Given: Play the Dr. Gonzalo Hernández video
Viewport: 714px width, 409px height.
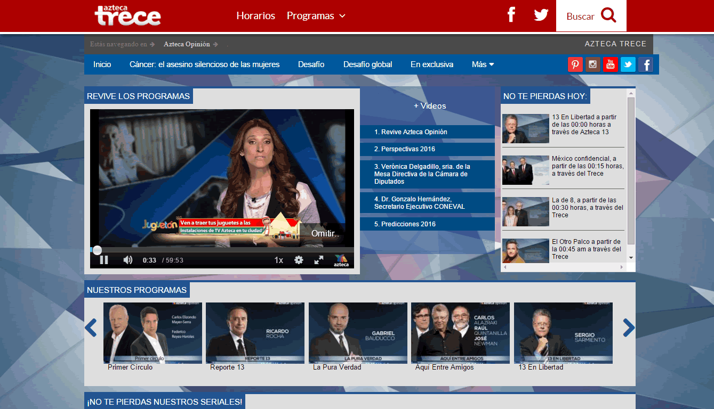Looking at the screenshot, I should point(427,203).
